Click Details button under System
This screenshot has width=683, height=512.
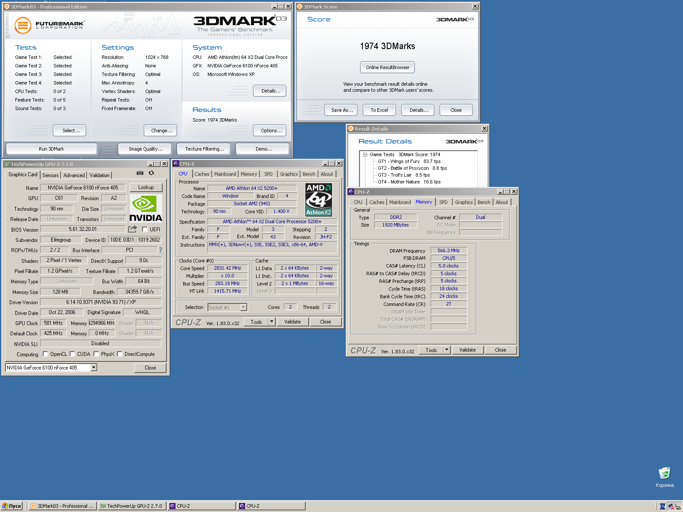pyautogui.click(x=270, y=91)
